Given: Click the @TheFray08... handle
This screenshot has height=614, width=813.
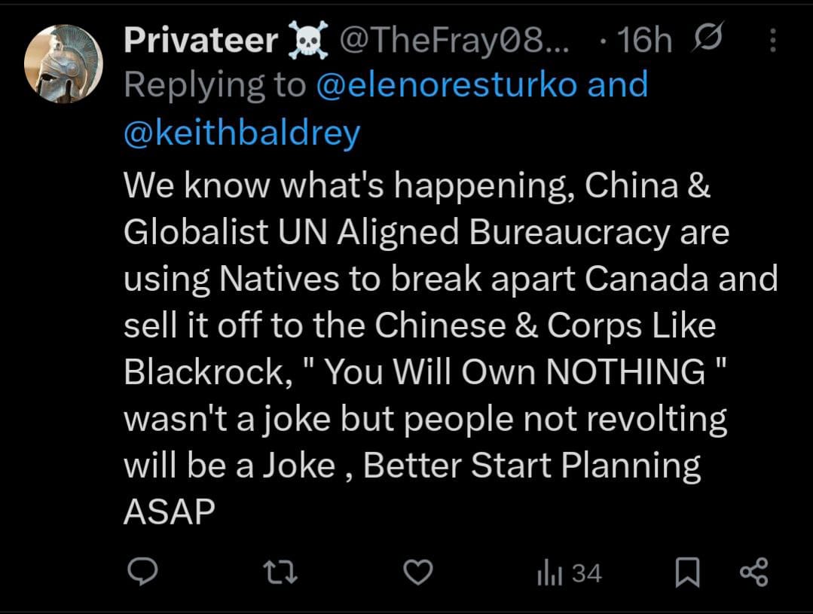Looking at the screenshot, I should point(454,40).
